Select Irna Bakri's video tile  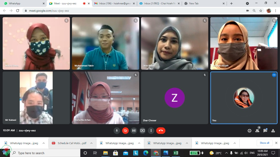[x=175, y=43]
